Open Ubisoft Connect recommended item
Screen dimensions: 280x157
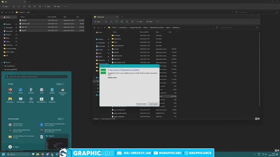(16, 125)
